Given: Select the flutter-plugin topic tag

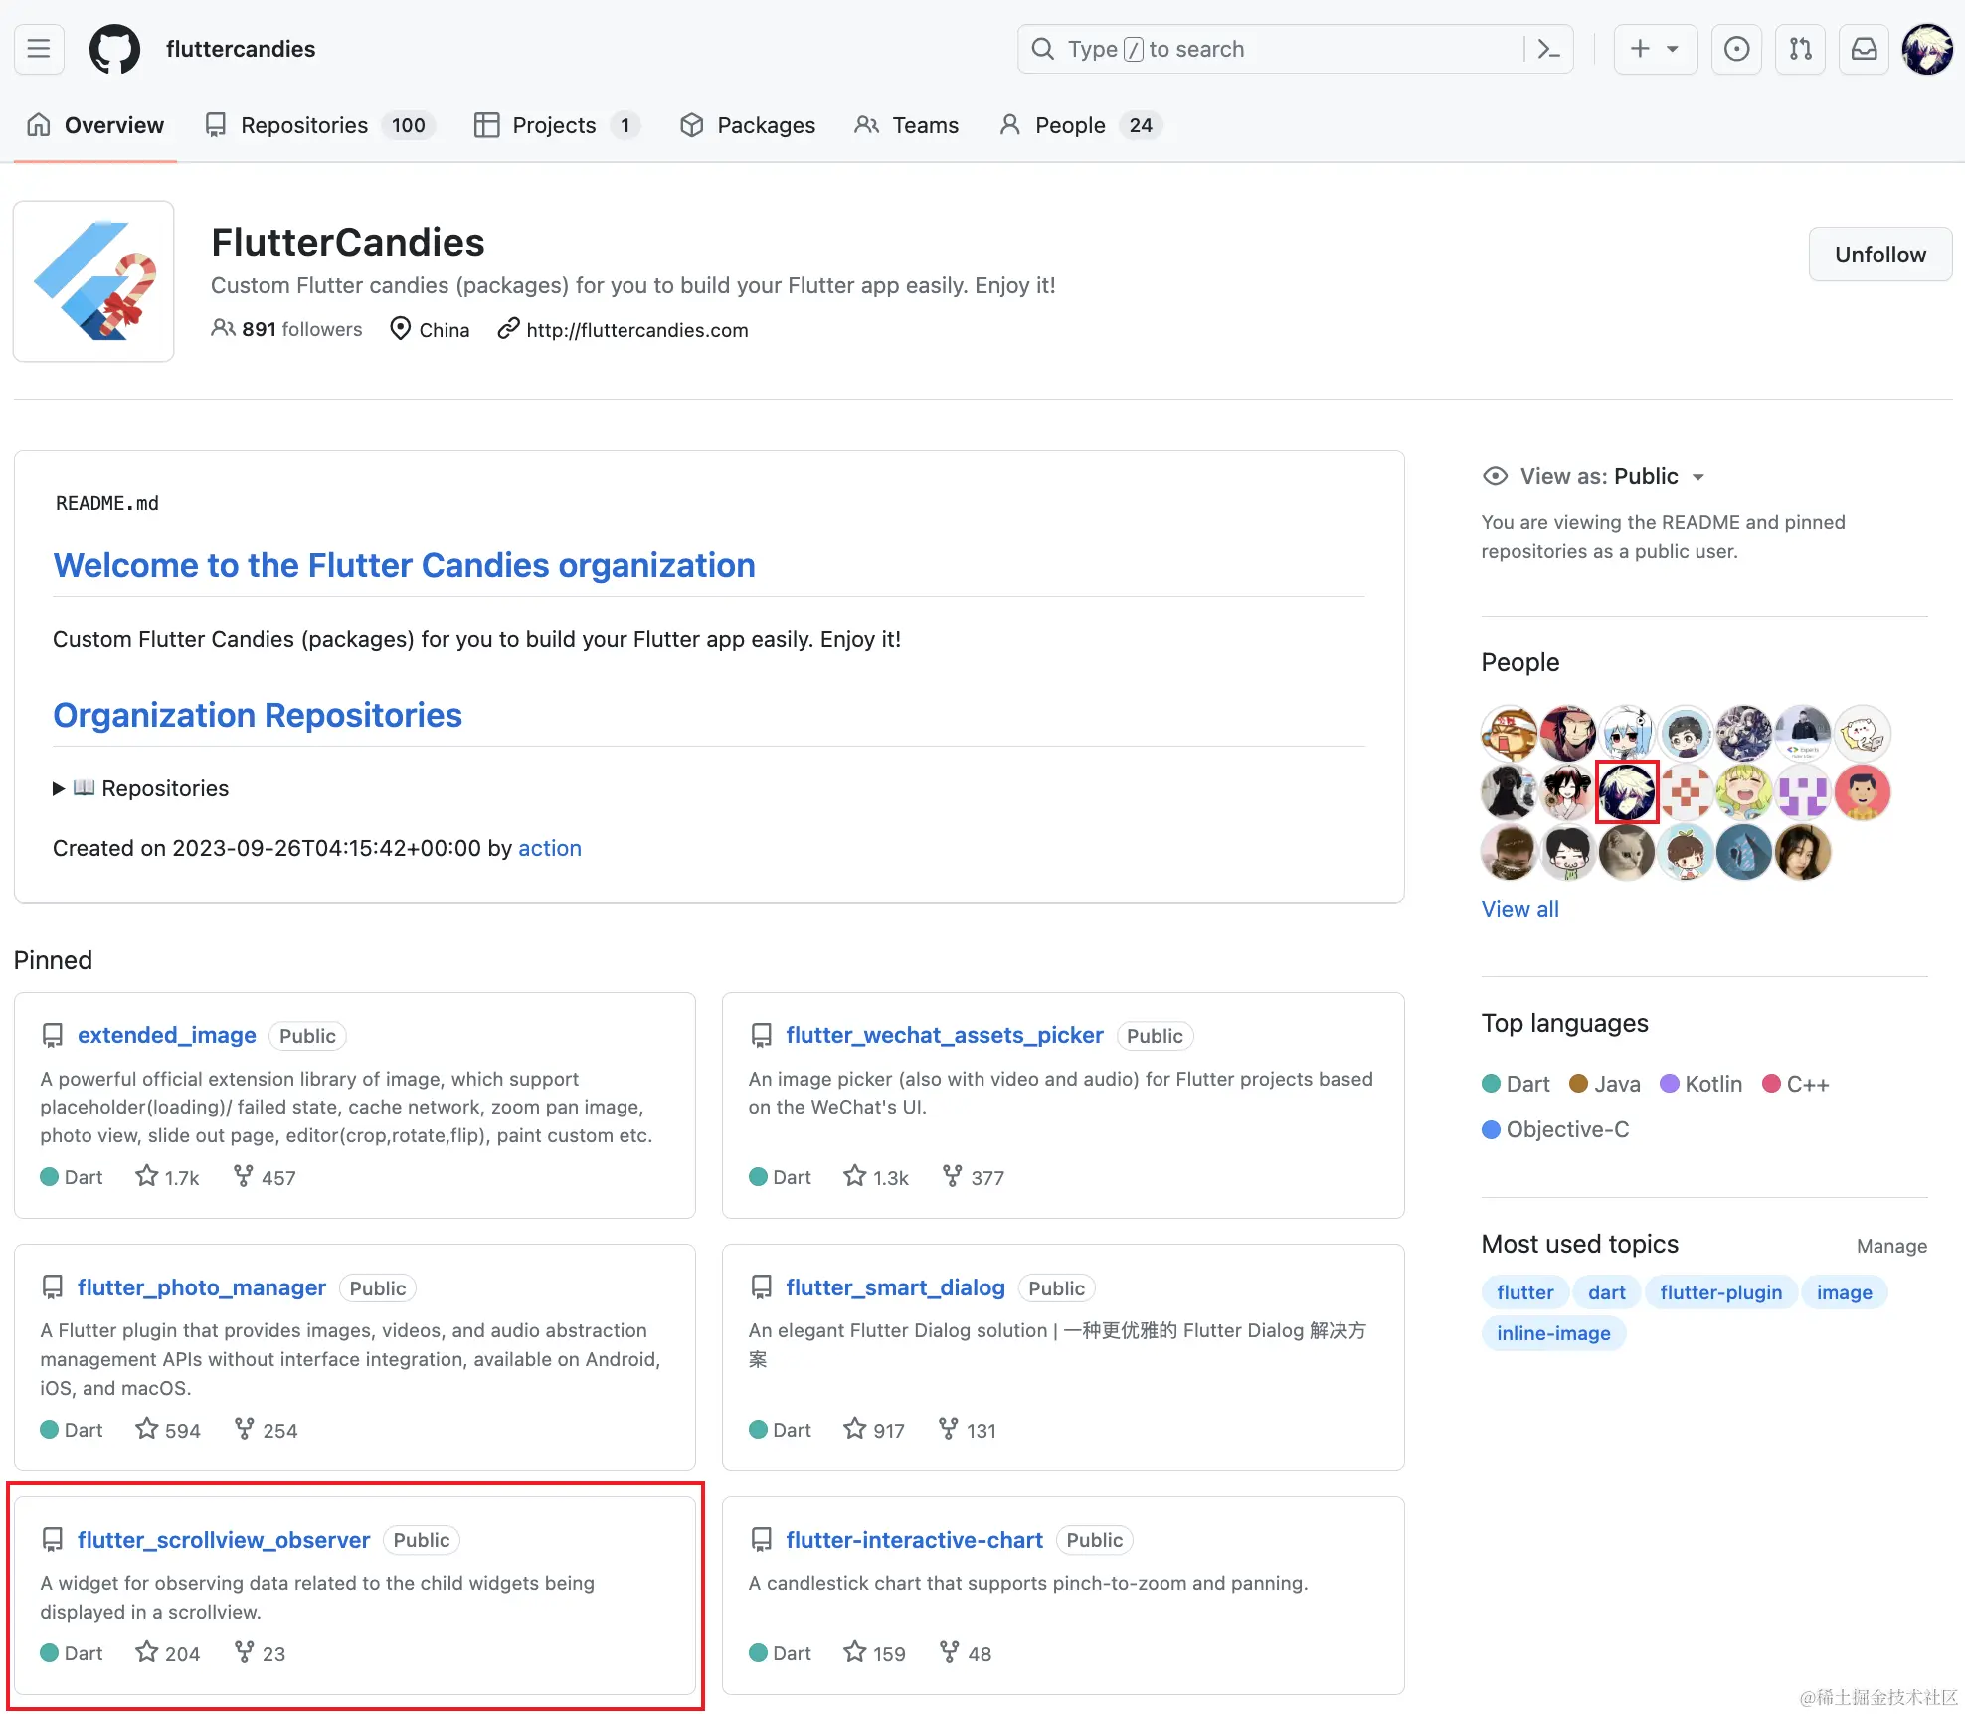Looking at the screenshot, I should (1720, 1292).
